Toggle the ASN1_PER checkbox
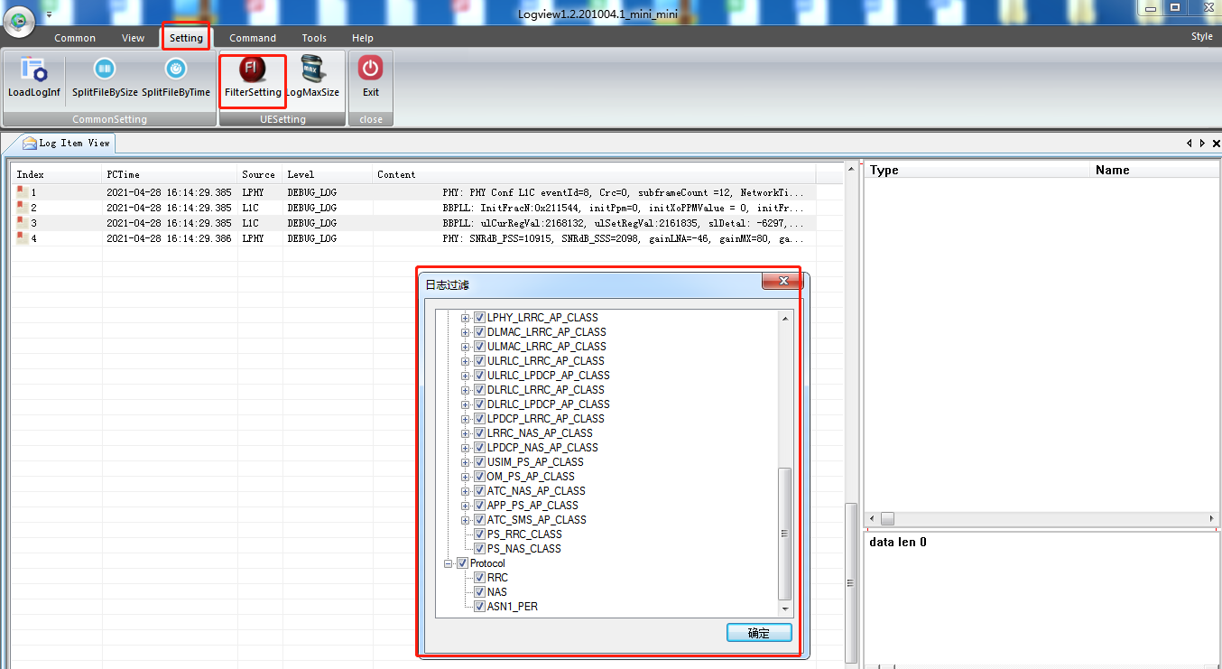This screenshot has height=669, width=1222. [480, 607]
